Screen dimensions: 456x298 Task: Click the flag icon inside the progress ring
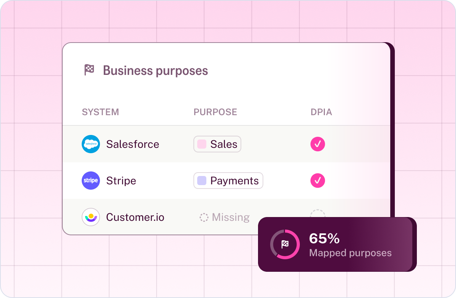285,244
